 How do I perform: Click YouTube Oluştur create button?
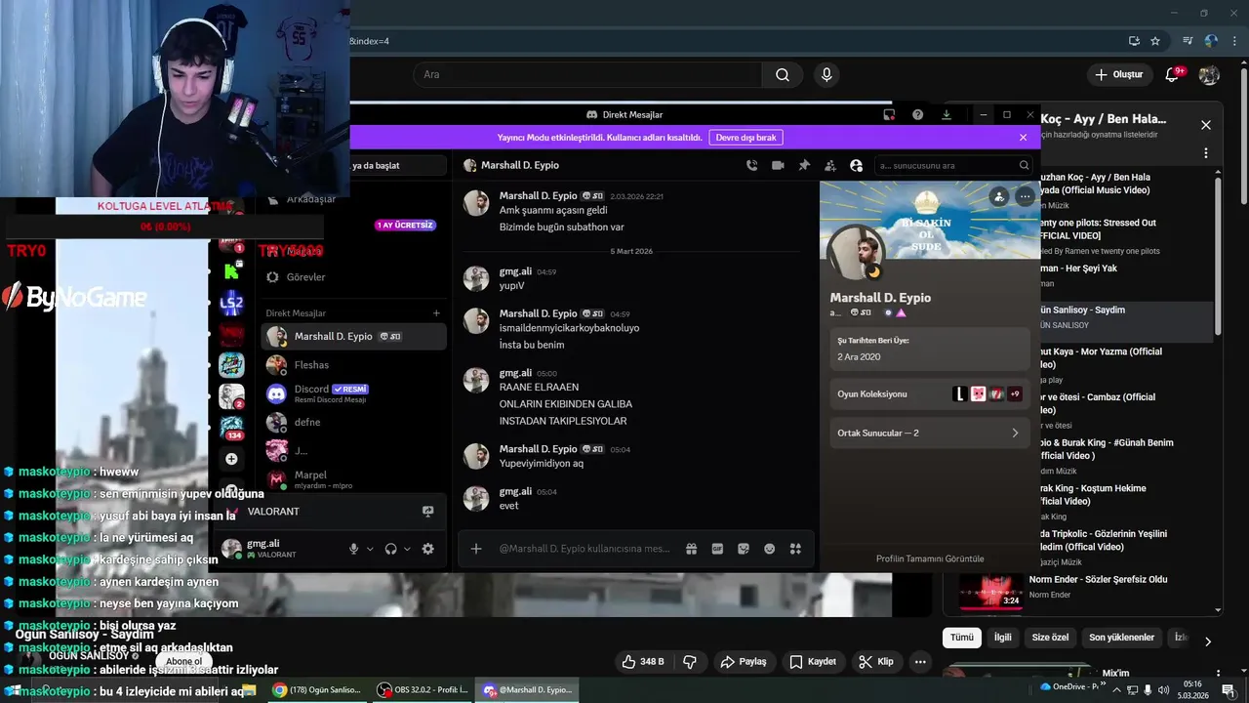(1118, 74)
